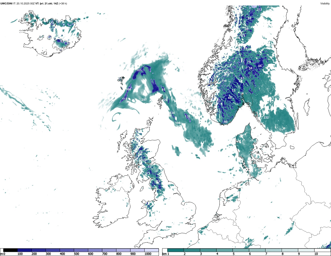The image size is (331, 256).
Task: Click the visibility value 113 in northern Norway
Action: click(259, 10)
